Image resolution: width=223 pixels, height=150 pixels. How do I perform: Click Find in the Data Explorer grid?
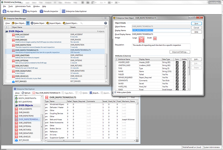pos(133,97)
